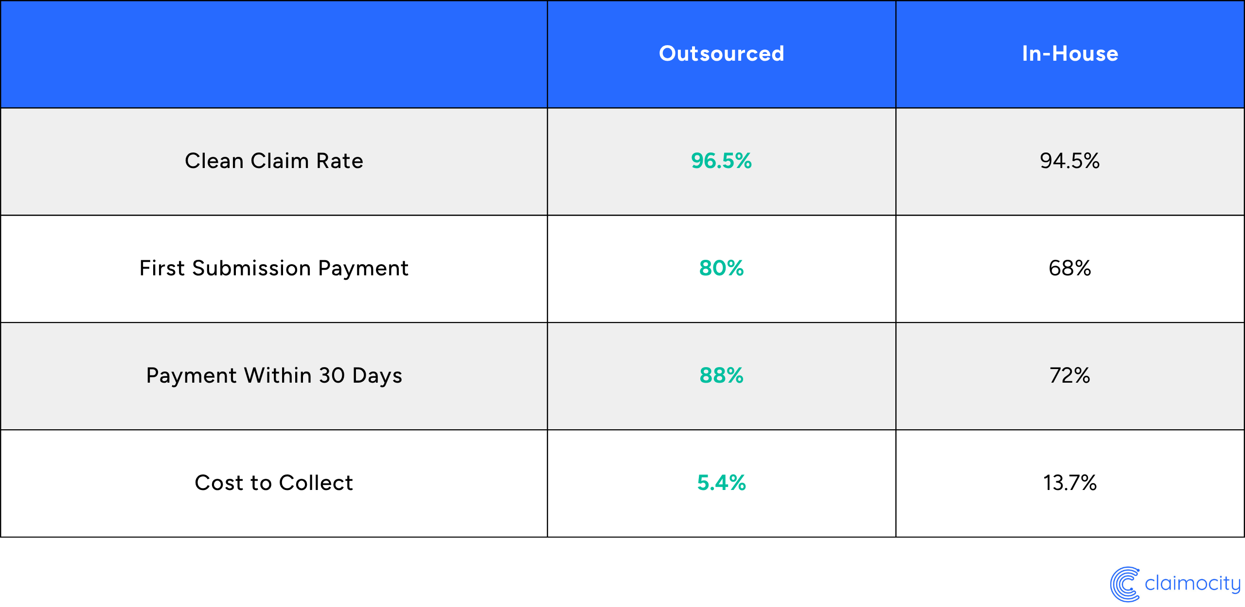1245x607 pixels.
Task: Click the claimocity brand name text
Action: [x=1192, y=584]
